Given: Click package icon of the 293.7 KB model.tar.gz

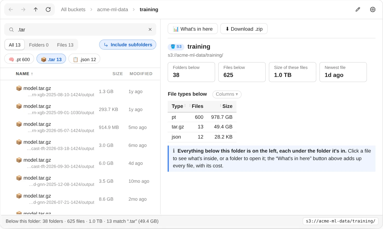Looking at the screenshot, I should point(19,106).
